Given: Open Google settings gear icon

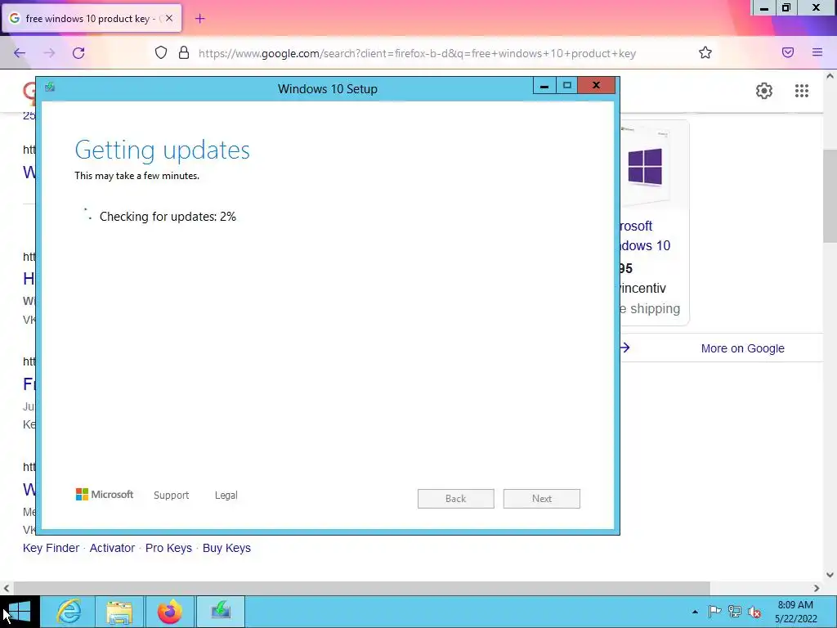Looking at the screenshot, I should pos(764,91).
